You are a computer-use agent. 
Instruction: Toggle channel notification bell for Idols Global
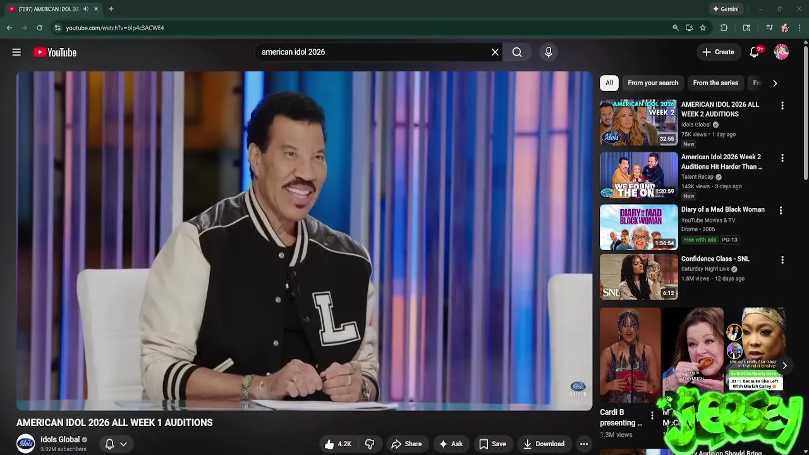tap(109, 444)
